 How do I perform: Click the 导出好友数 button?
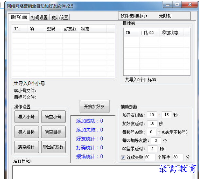[x=53, y=147]
